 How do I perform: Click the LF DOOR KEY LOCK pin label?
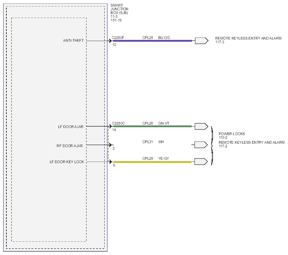click(67, 162)
